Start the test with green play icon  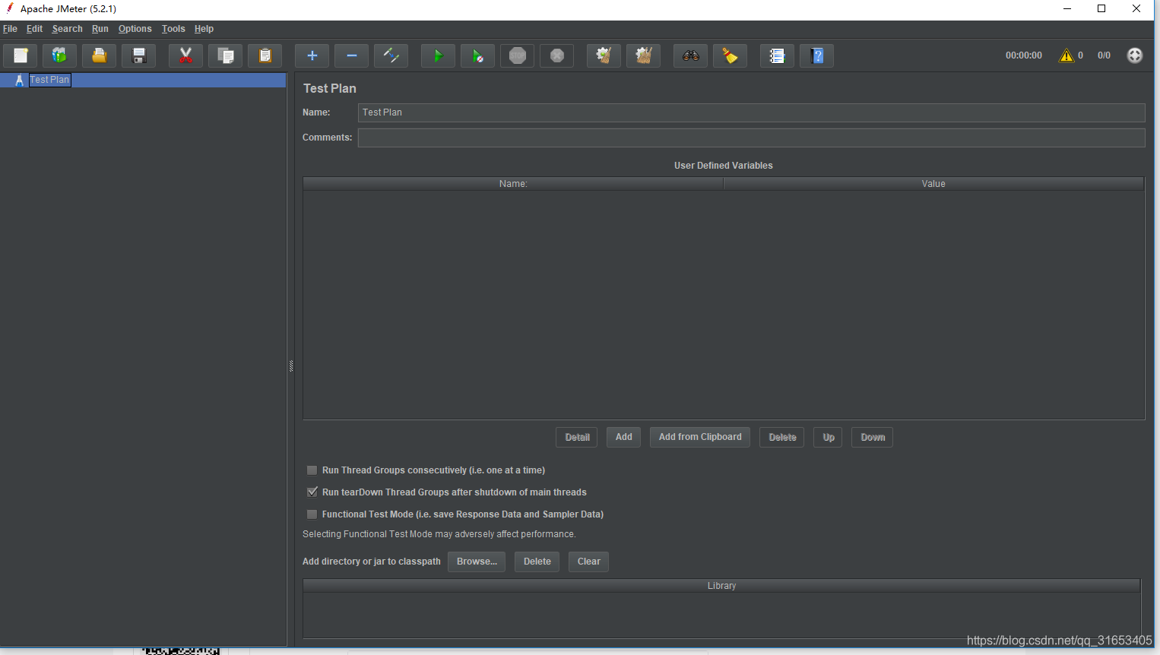(439, 55)
